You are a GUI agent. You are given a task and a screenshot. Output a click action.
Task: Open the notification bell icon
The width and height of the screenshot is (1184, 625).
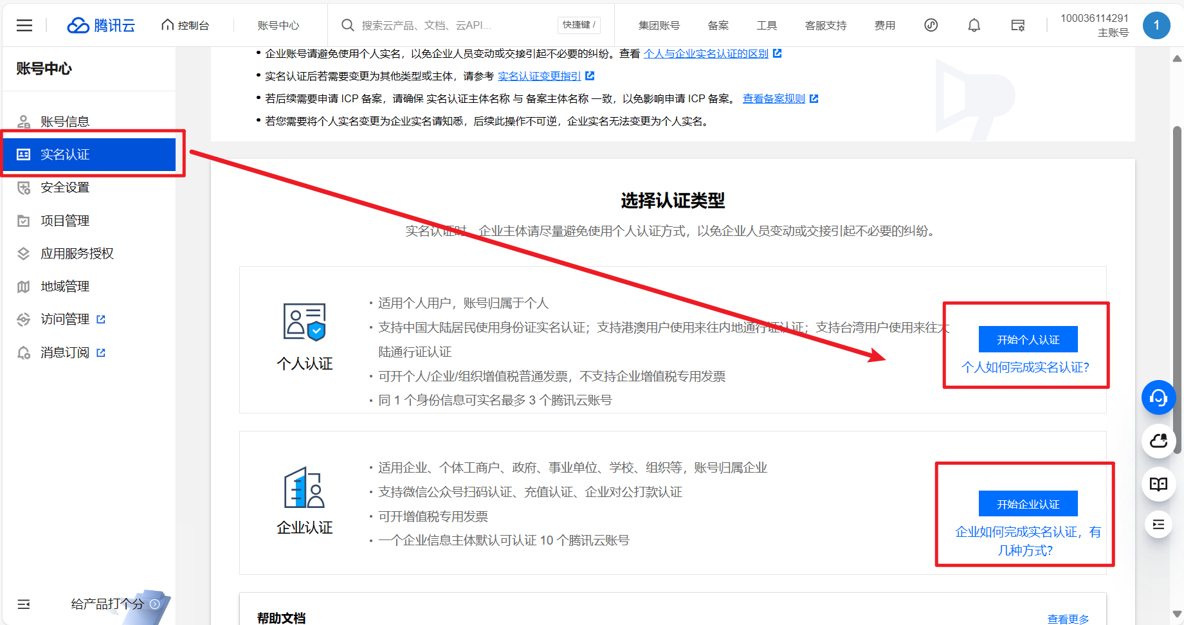pos(974,25)
